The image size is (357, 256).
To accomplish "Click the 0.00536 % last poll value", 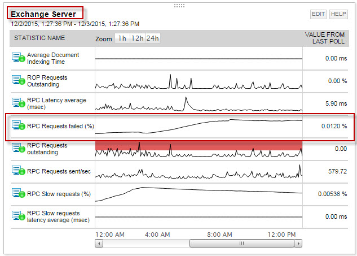I will click(332, 194).
